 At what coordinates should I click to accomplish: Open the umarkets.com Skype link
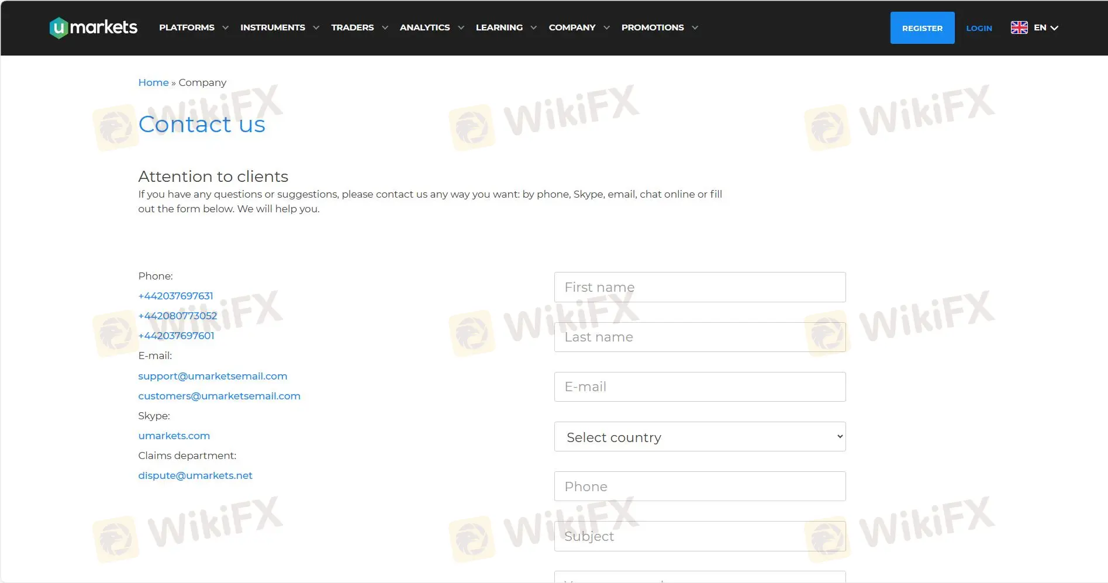pyautogui.click(x=174, y=436)
